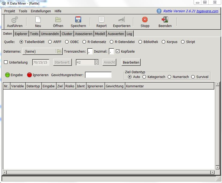The image size is (222, 183).
Task: Click the Startwert button
Action: click(62, 62)
